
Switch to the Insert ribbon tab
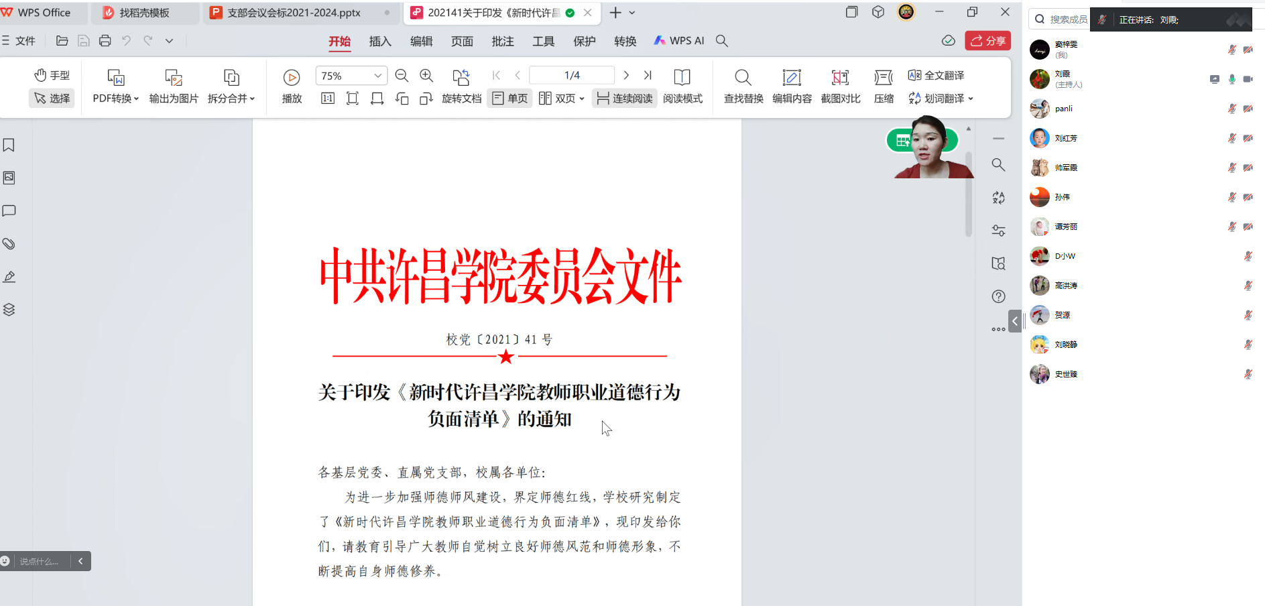(380, 41)
